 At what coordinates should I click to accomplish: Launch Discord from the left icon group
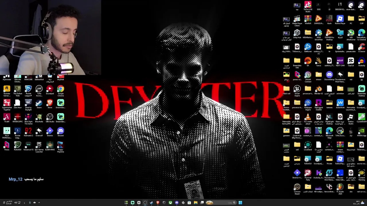click(60, 132)
